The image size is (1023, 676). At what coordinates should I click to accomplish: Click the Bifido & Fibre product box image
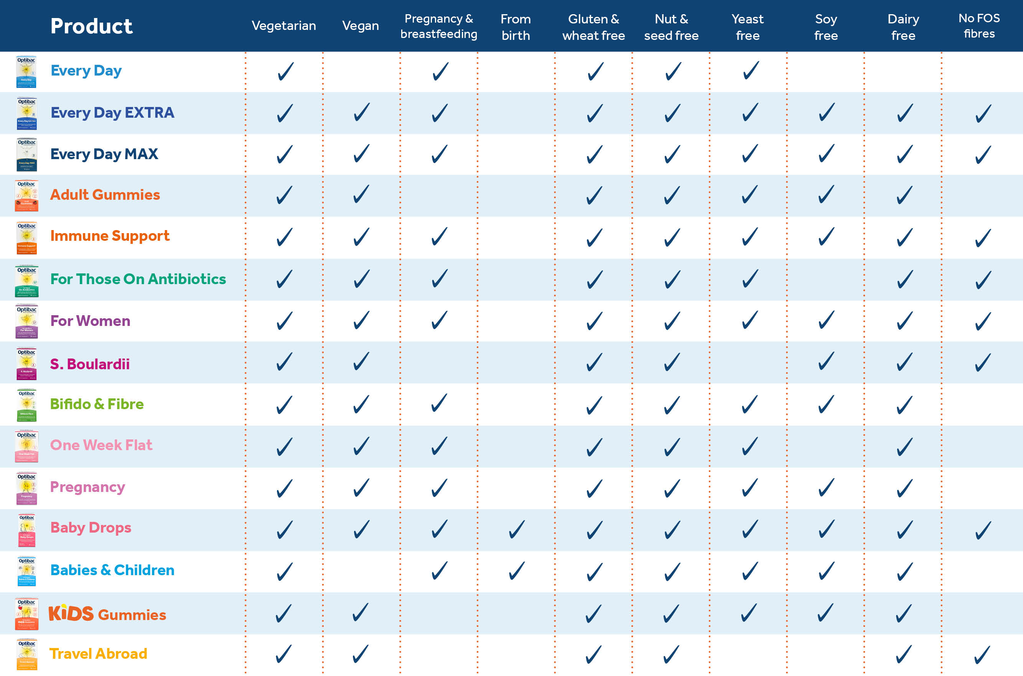pos(26,405)
